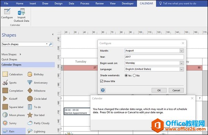Choose the Circle label shape

tap(30, 99)
